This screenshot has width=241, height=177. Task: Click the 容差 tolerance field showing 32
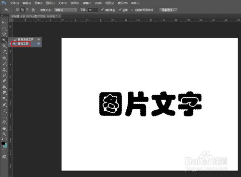click(93, 10)
